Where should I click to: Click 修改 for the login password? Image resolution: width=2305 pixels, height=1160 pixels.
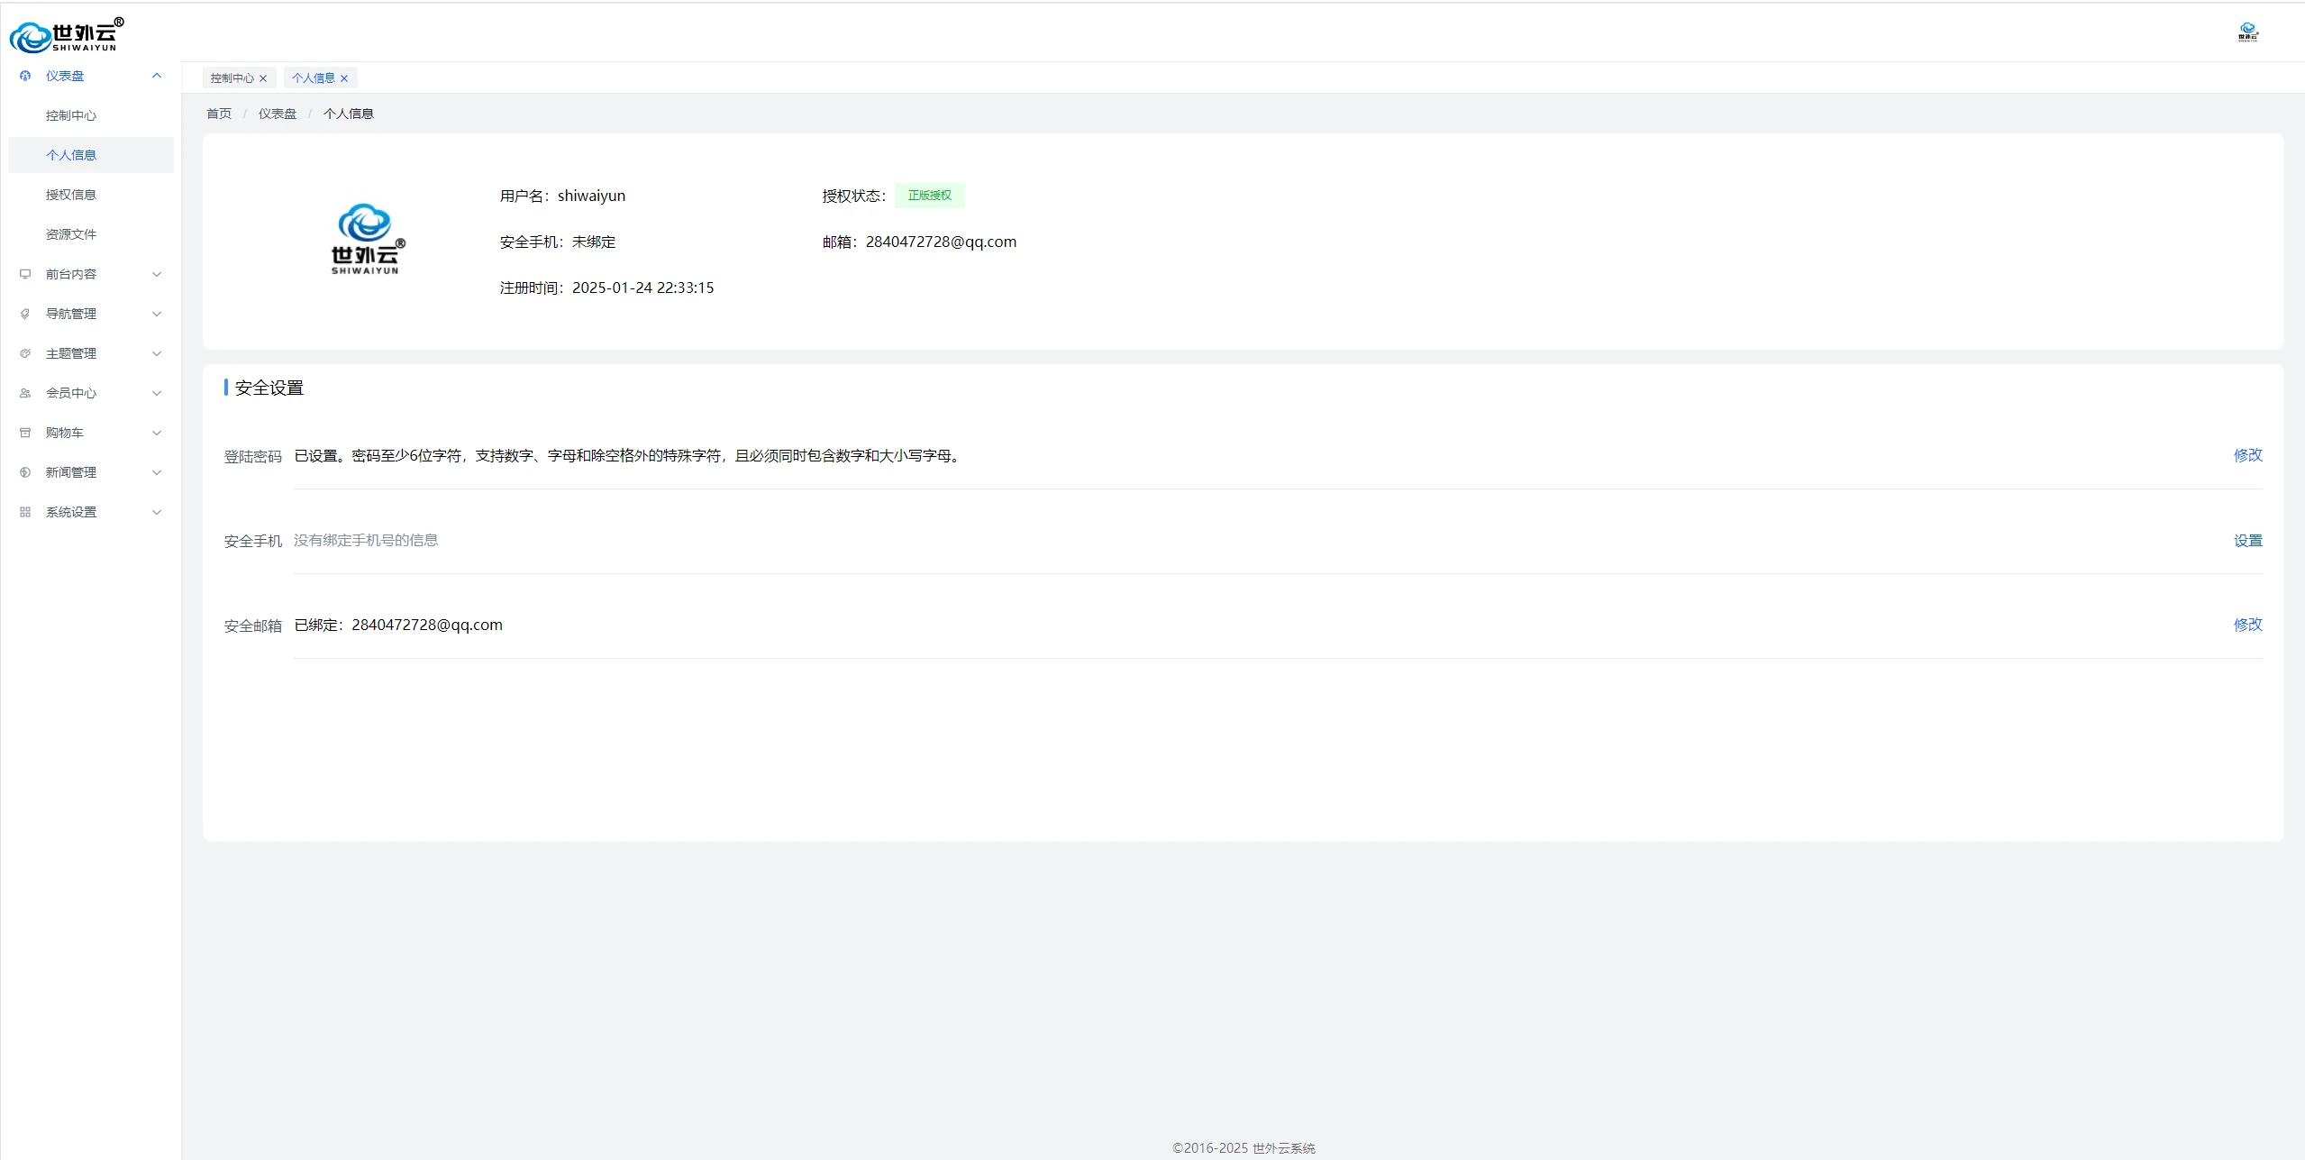pyautogui.click(x=2247, y=455)
